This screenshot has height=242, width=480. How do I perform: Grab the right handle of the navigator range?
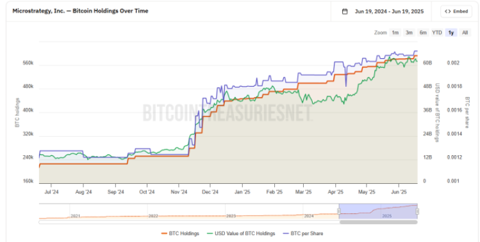[417, 211]
